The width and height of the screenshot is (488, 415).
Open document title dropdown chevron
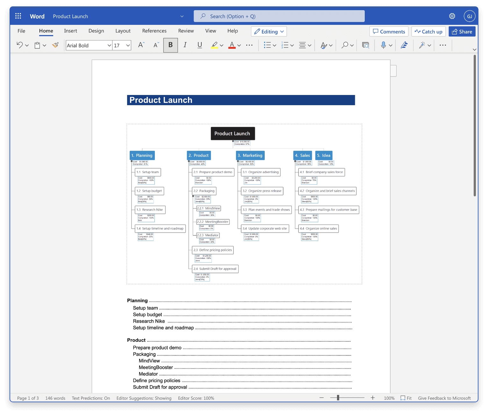pos(182,16)
